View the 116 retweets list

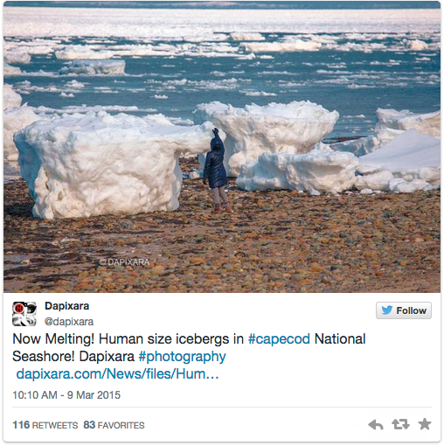(x=45, y=425)
